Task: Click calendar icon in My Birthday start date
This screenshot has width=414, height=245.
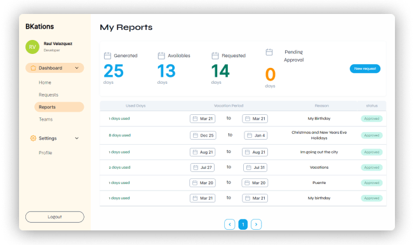Action: coord(195,119)
